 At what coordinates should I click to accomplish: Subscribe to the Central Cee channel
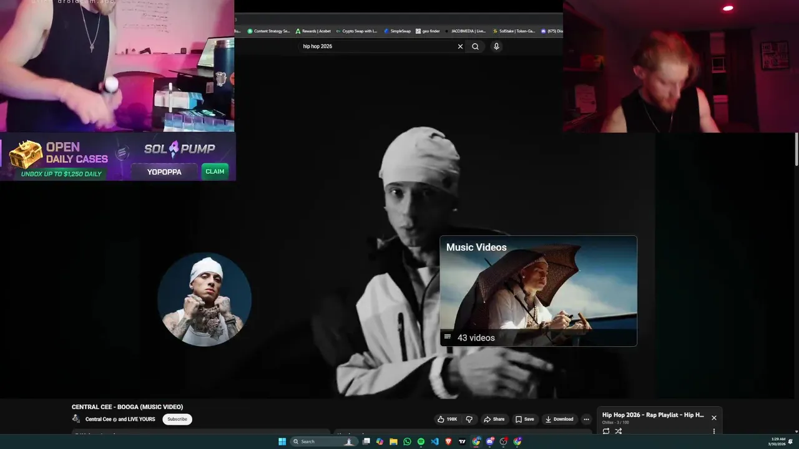[177, 419]
